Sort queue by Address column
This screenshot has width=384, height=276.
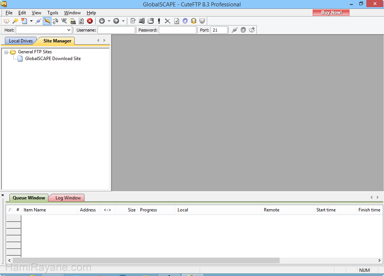pos(89,210)
